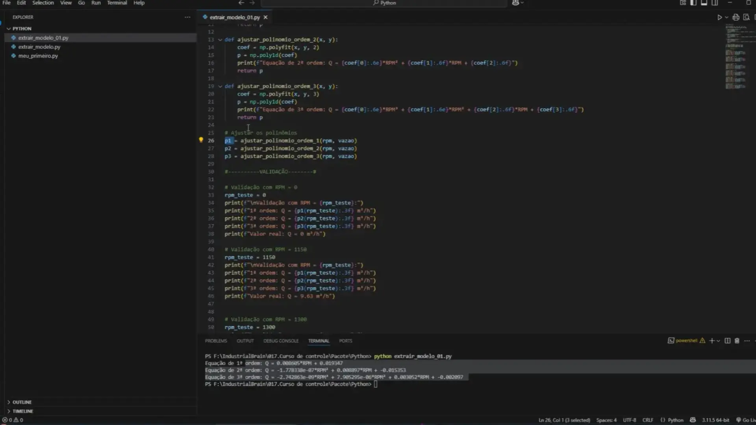This screenshot has height=425, width=756.
Task: Open the Selection menu
Action: pyautogui.click(x=43, y=3)
